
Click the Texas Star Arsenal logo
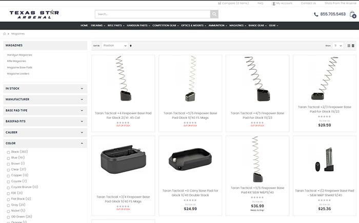[x=34, y=14]
